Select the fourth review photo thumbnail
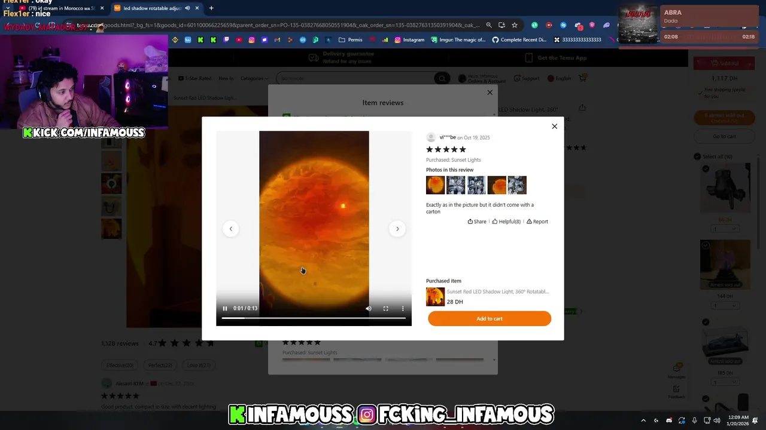The width and height of the screenshot is (766, 430). (x=497, y=185)
